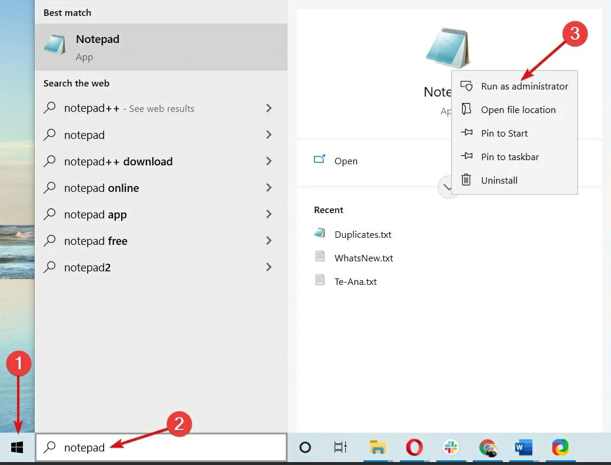Expand the chevron below Open action
This screenshot has height=465, width=611.
[446, 188]
